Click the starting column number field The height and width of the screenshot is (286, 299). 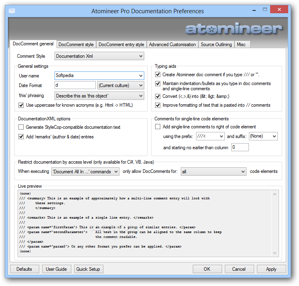240,147
